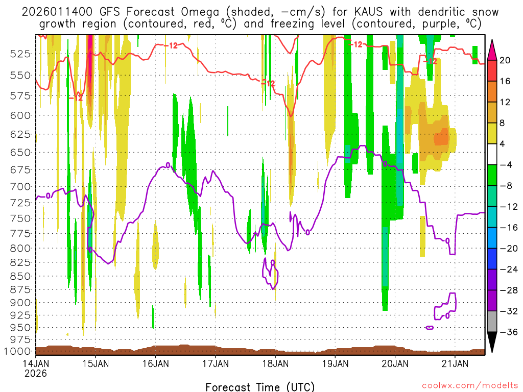Click the orange 12-to-16 colorbar segment
Viewport: 523px width, 392px height.
point(492,92)
